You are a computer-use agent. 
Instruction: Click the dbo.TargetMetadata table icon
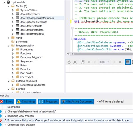coord(17,34)
